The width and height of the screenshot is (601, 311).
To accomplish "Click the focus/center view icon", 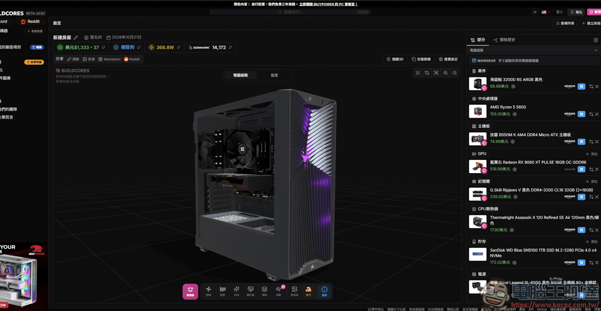I will tap(436, 73).
